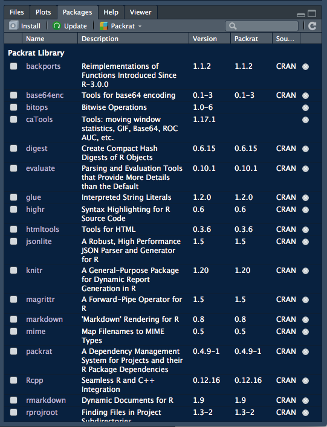The image size is (327, 427).
Task: Remove the markdown package via its X icon
Action: [x=305, y=319]
